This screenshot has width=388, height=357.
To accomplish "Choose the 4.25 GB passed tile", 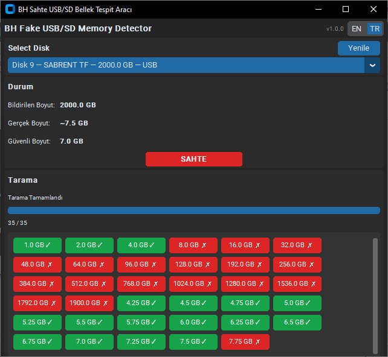I will (x=141, y=303).
